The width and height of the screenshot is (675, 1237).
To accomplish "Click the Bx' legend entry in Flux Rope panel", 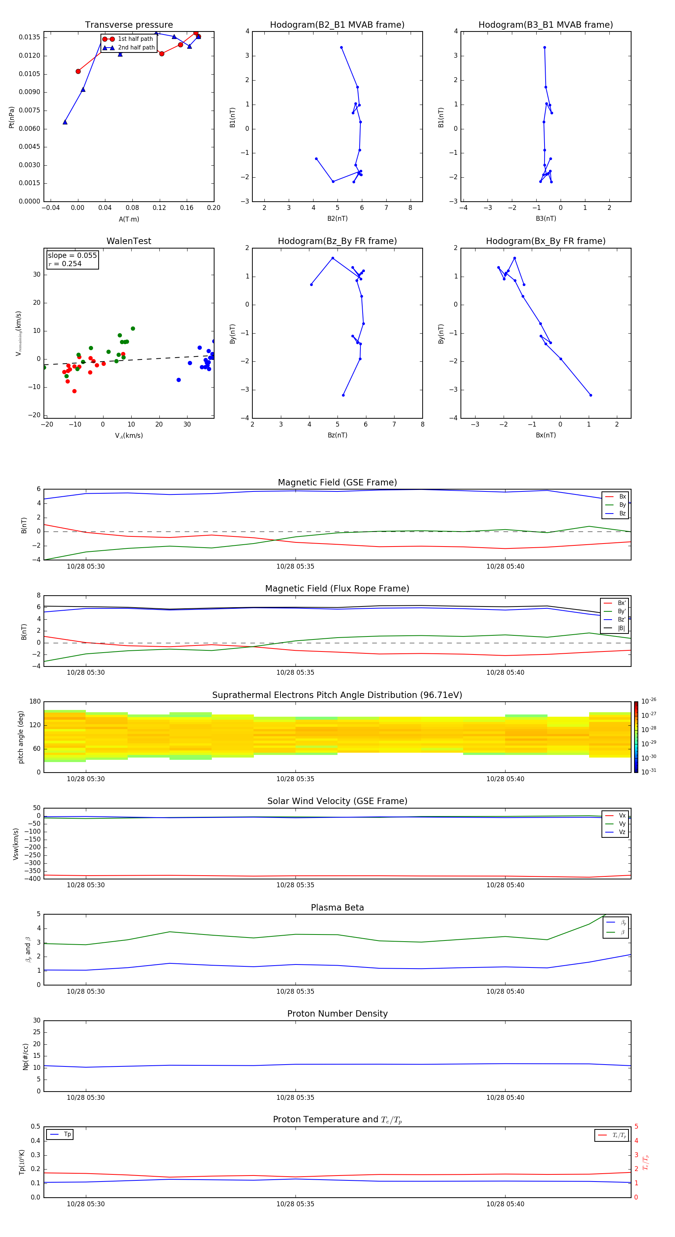I will [615, 603].
